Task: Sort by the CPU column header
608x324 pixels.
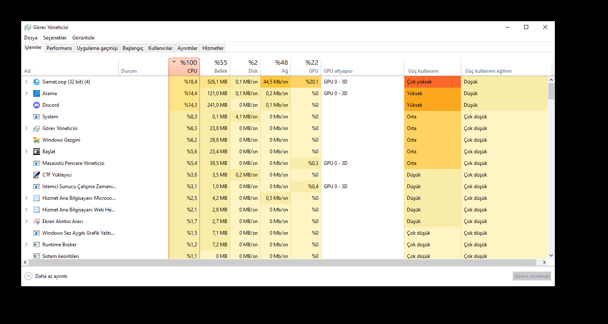Action: coord(184,67)
